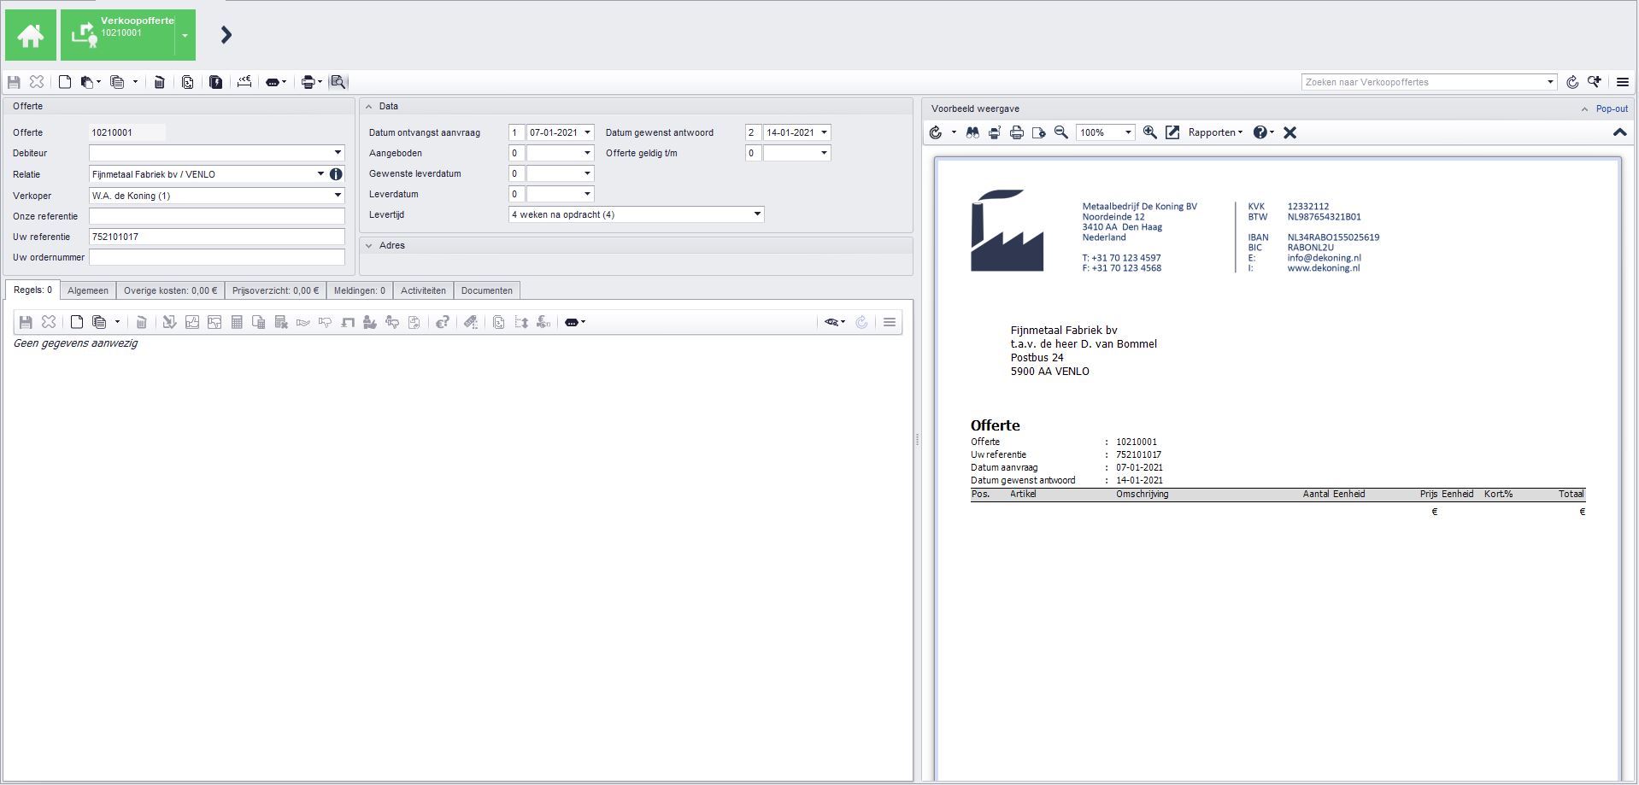The width and height of the screenshot is (1639, 785).
Task: Click the paste icon in main toolbar
Action: (87, 82)
